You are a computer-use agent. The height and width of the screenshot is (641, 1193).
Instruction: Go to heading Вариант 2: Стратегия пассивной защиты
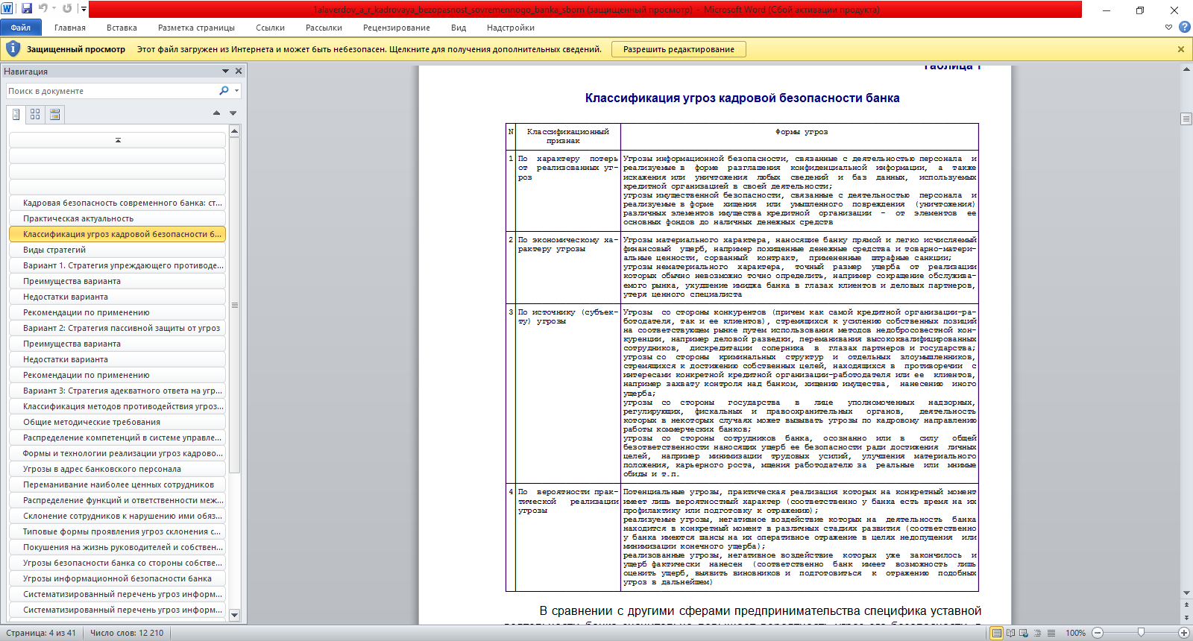pos(117,328)
